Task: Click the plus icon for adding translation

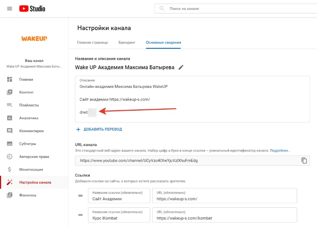Action: (x=78, y=129)
